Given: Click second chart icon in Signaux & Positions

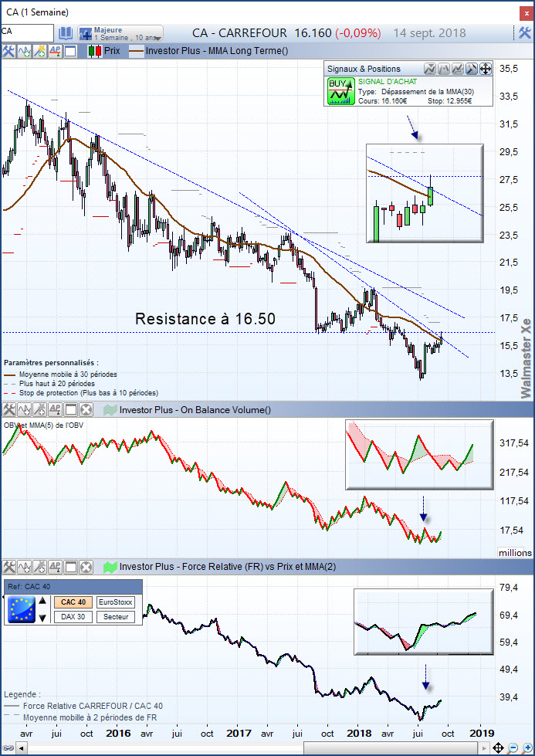Looking at the screenshot, I should (x=444, y=69).
